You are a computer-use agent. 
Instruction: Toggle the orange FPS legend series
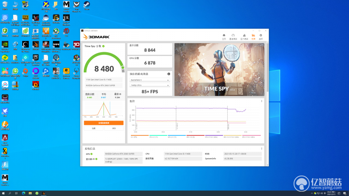point(140,136)
